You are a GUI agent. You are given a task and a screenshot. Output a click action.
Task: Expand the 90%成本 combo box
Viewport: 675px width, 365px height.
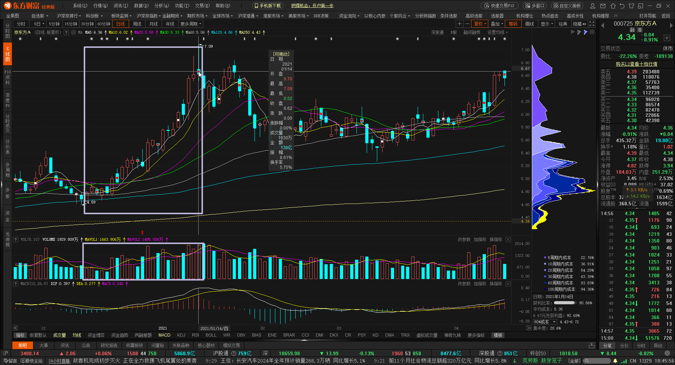pos(545,322)
